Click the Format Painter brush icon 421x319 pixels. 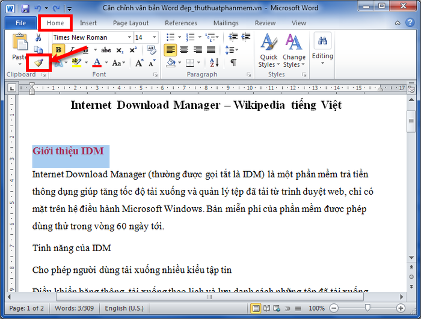tap(38, 62)
